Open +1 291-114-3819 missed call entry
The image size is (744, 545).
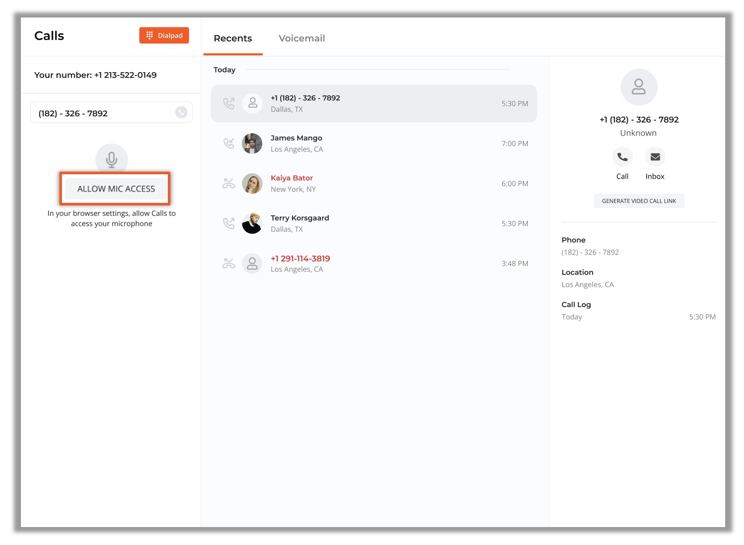374,264
